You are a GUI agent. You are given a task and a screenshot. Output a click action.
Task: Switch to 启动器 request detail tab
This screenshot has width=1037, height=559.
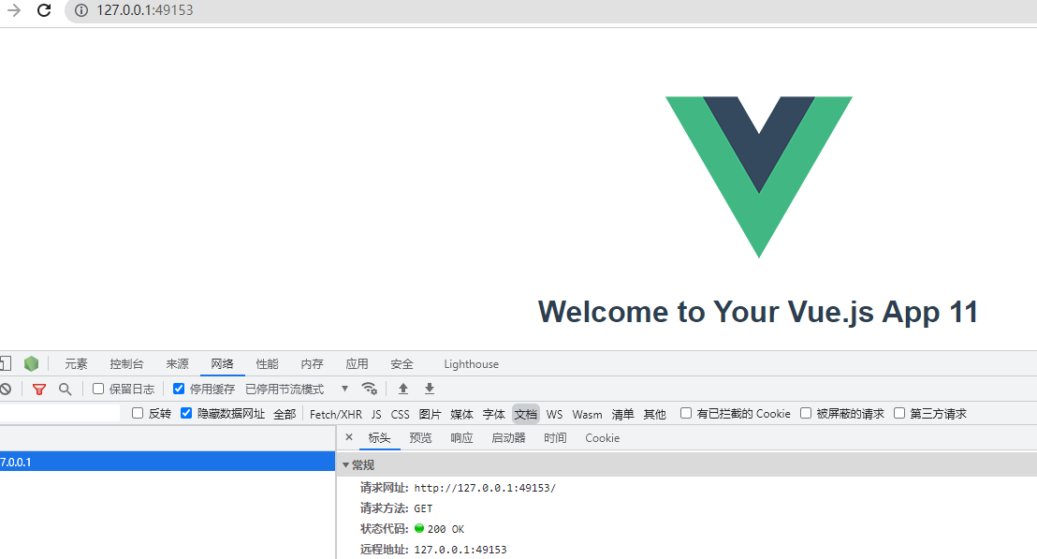pyautogui.click(x=508, y=438)
